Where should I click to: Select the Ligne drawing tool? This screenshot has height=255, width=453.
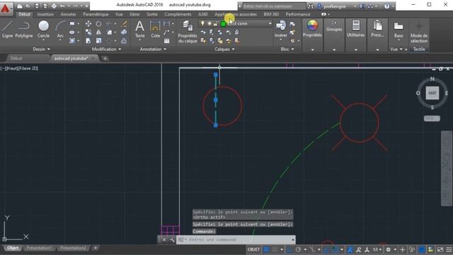pyautogui.click(x=7, y=30)
